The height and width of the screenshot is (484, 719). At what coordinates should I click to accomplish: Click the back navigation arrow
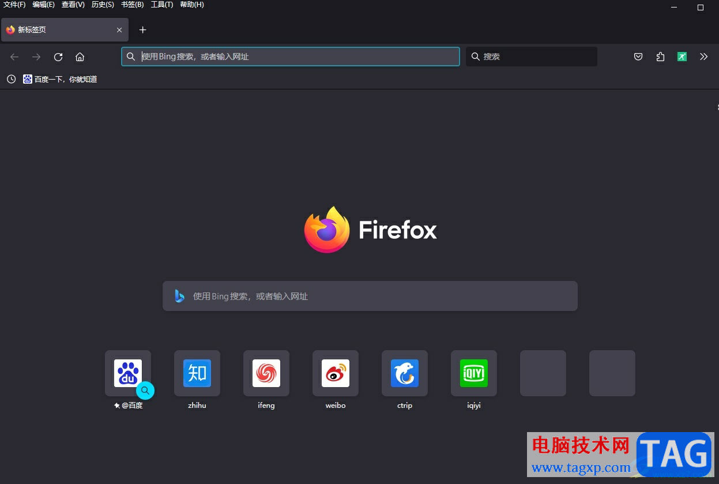[x=14, y=57]
